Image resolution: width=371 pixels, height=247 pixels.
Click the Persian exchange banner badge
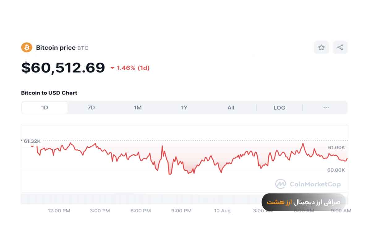(x=304, y=202)
